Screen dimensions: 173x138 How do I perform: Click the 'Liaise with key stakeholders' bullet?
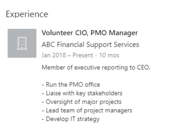82,93
